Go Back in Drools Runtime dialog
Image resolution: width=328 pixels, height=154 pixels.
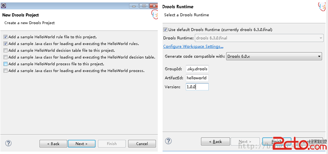(216, 142)
